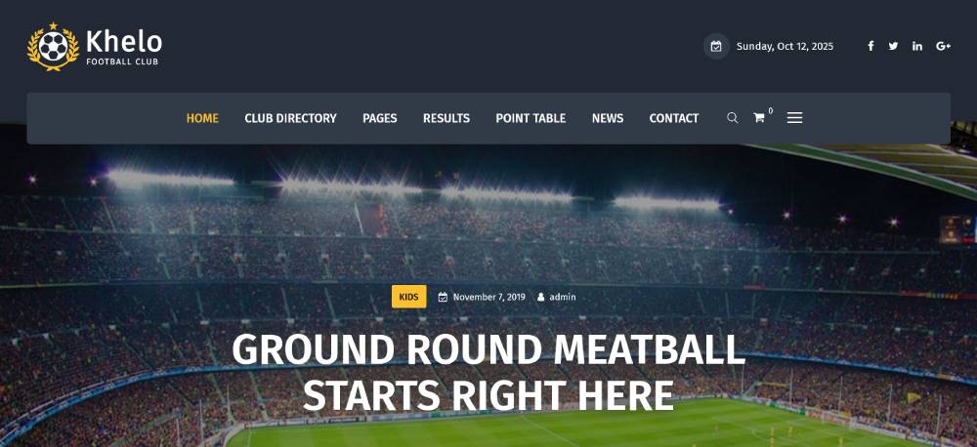The image size is (977, 447).
Task: Click the November 7, 2019 post date
Action: click(x=489, y=297)
